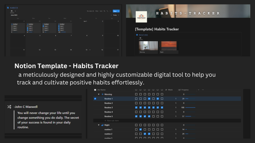Check Habit 1 on the May 28 card
Image resolution: width=255 pixels, height=143 pixels.
[12, 26]
